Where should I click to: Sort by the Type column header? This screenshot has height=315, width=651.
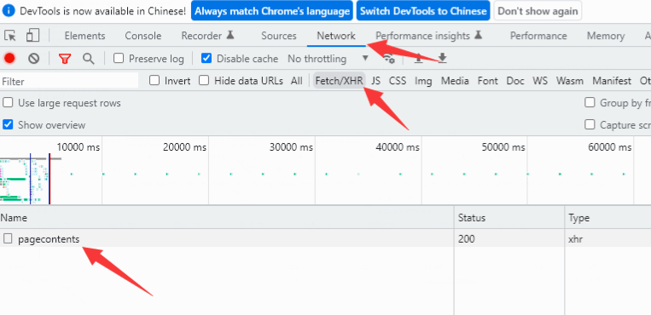(x=607, y=218)
